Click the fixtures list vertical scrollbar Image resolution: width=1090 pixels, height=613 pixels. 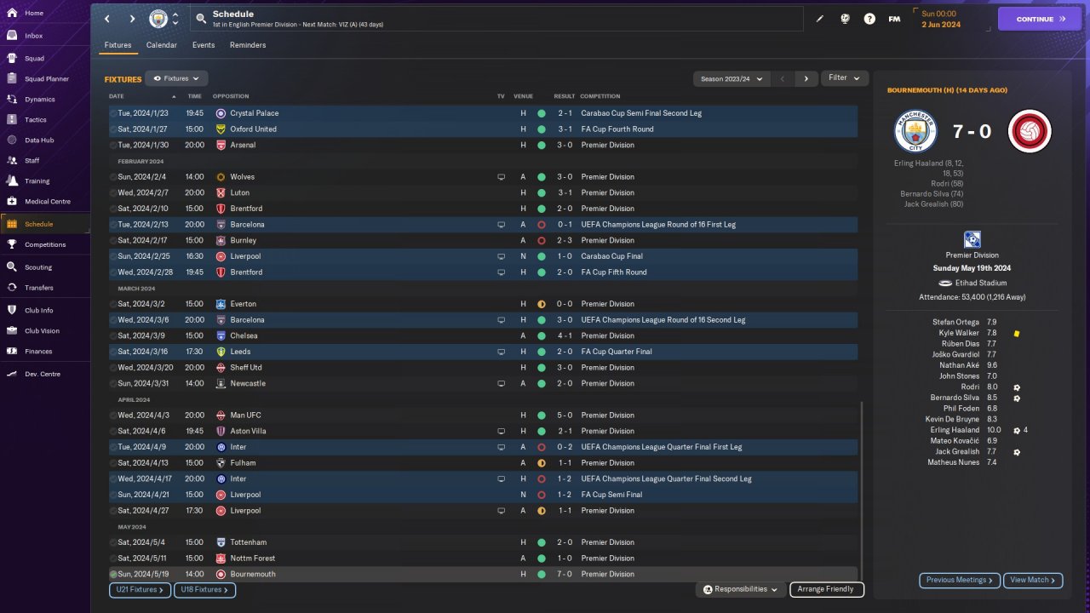tap(862, 490)
